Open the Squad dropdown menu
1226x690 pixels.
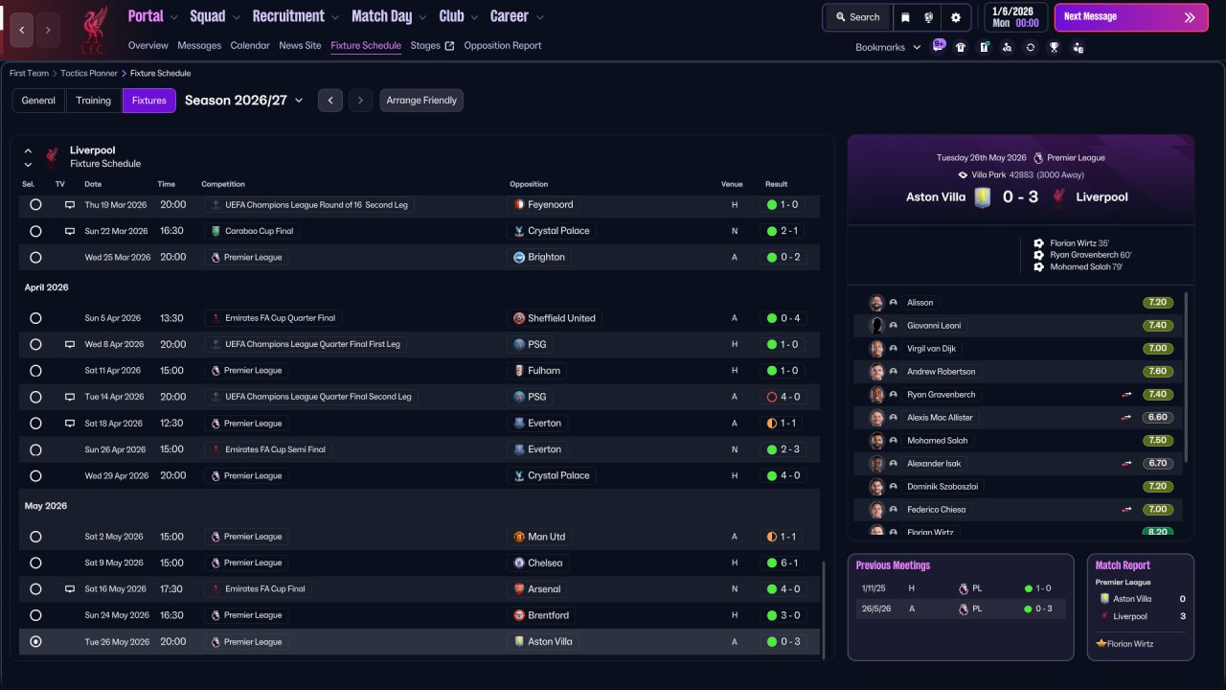pos(215,16)
